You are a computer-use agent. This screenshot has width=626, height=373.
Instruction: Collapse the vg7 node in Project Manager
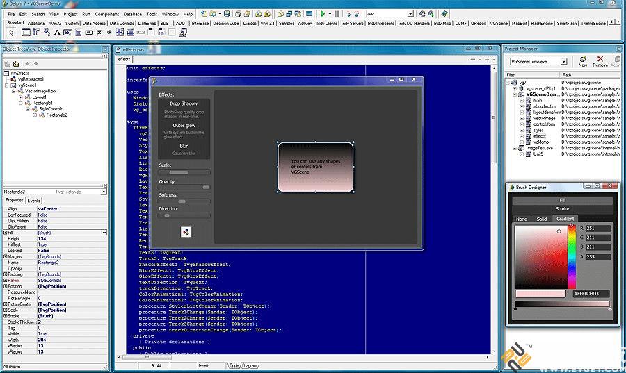coord(508,83)
